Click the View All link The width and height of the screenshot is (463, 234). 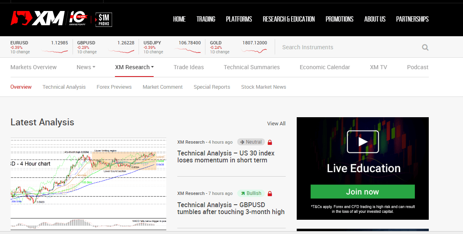pos(276,123)
